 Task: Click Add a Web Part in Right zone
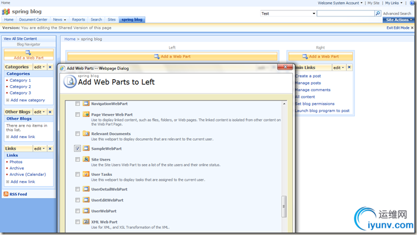pyautogui.click(x=321, y=57)
